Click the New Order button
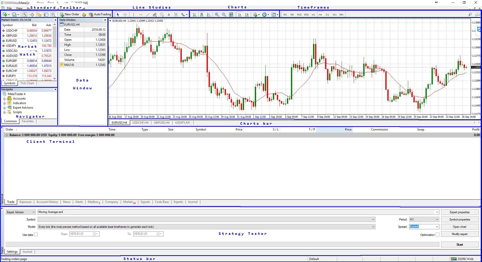This screenshot has width=482, height=262. click(x=70, y=14)
